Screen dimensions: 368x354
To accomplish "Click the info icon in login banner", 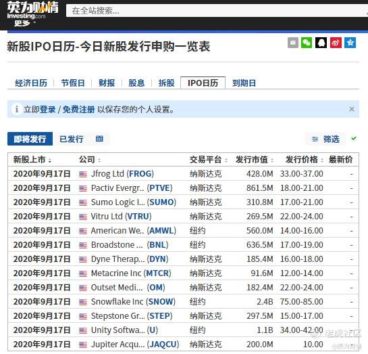I will pyautogui.click(x=17, y=109).
